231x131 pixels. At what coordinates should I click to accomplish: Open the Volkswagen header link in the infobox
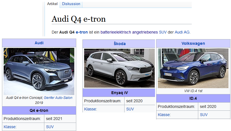193,43
